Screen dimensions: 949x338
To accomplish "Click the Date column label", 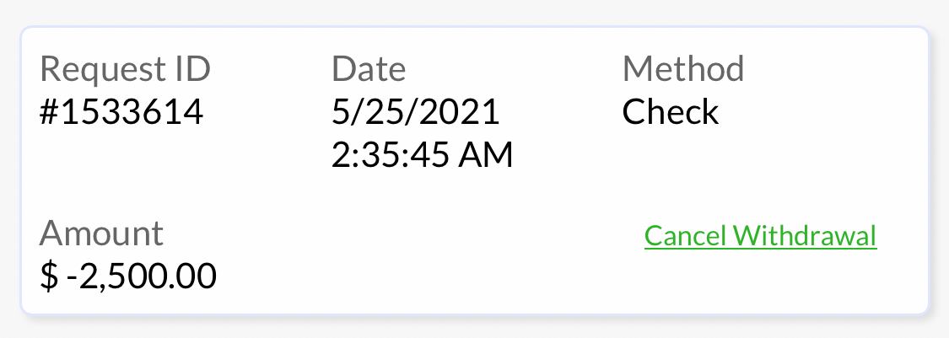I will [369, 69].
